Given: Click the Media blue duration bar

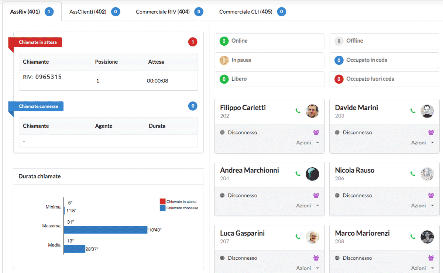Looking at the screenshot, I should click(x=75, y=249).
